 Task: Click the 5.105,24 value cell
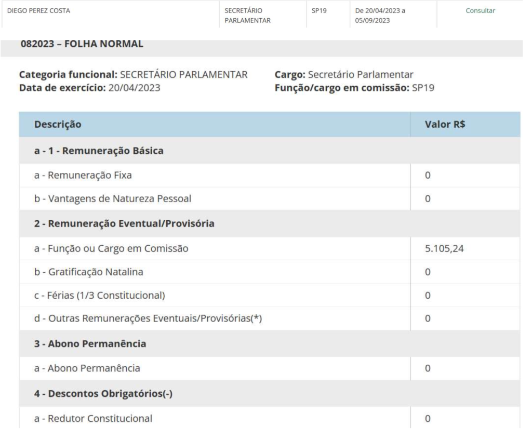(x=444, y=249)
